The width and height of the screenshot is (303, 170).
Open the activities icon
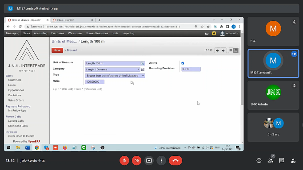293,161
